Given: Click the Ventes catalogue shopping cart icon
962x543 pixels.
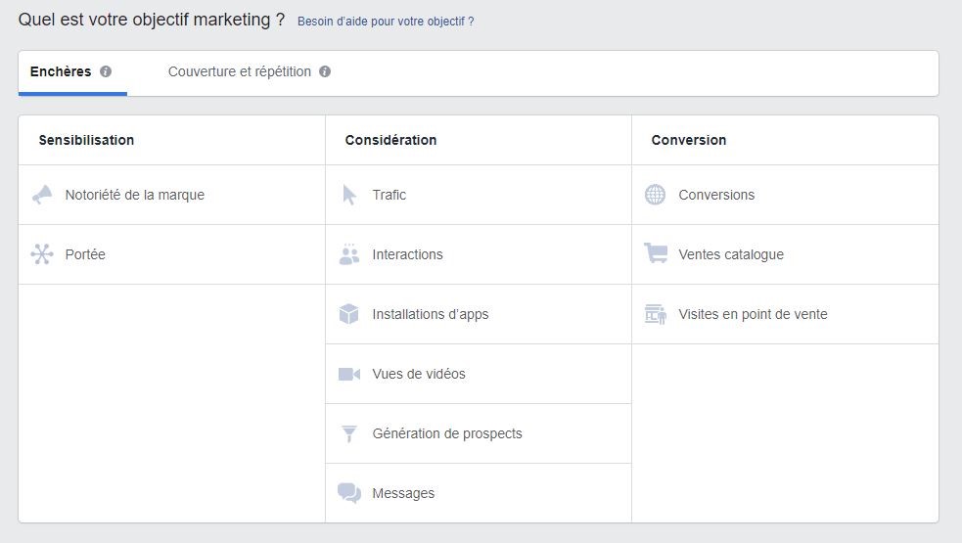Looking at the screenshot, I should click(656, 252).
